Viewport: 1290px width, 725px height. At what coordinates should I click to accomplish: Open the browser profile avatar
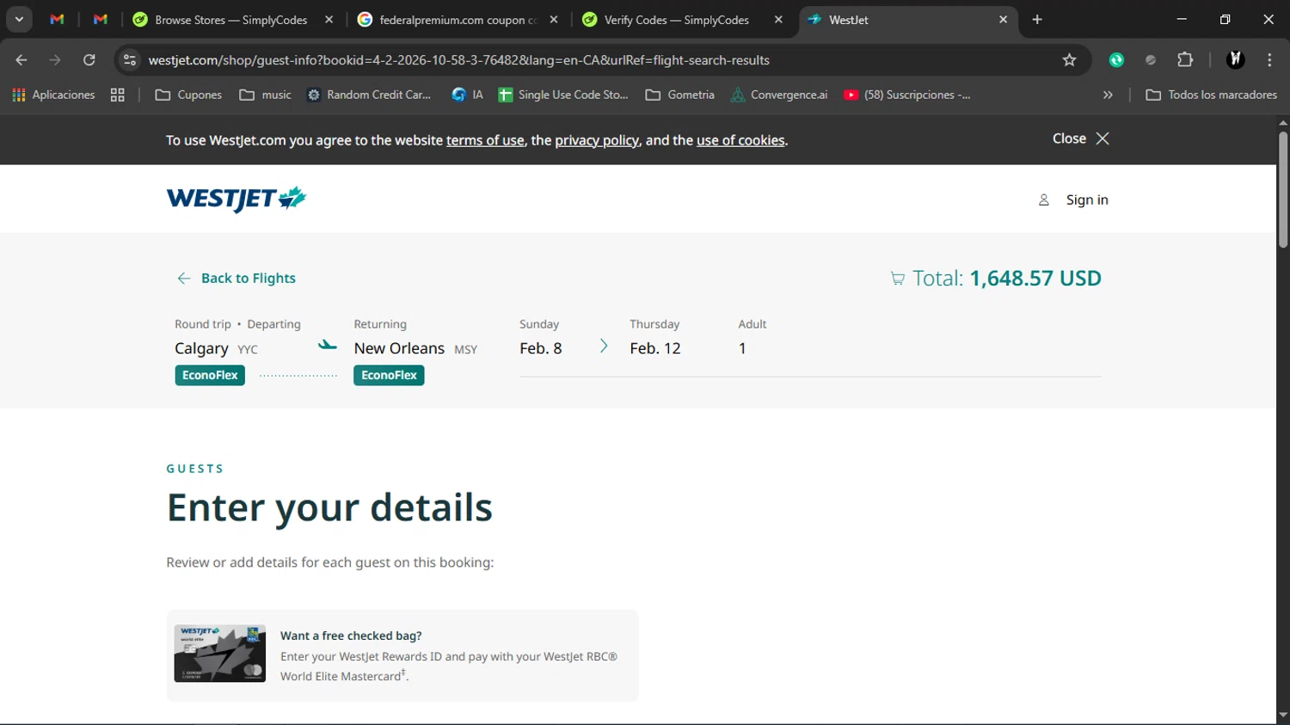1236,60
